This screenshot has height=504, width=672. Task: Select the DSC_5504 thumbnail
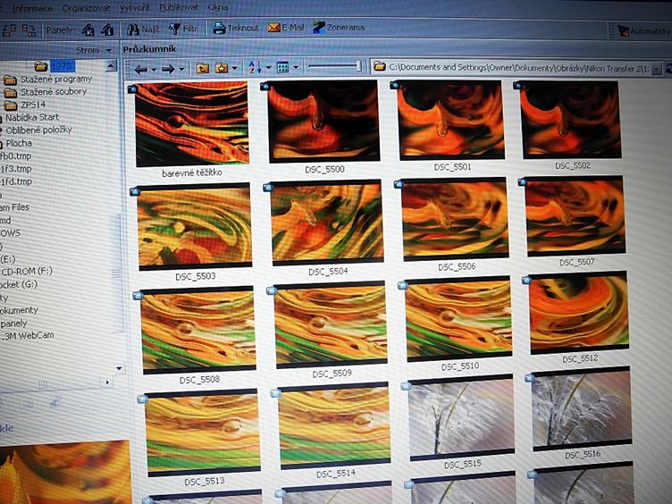pyautogui.click(x=327, y=222)
